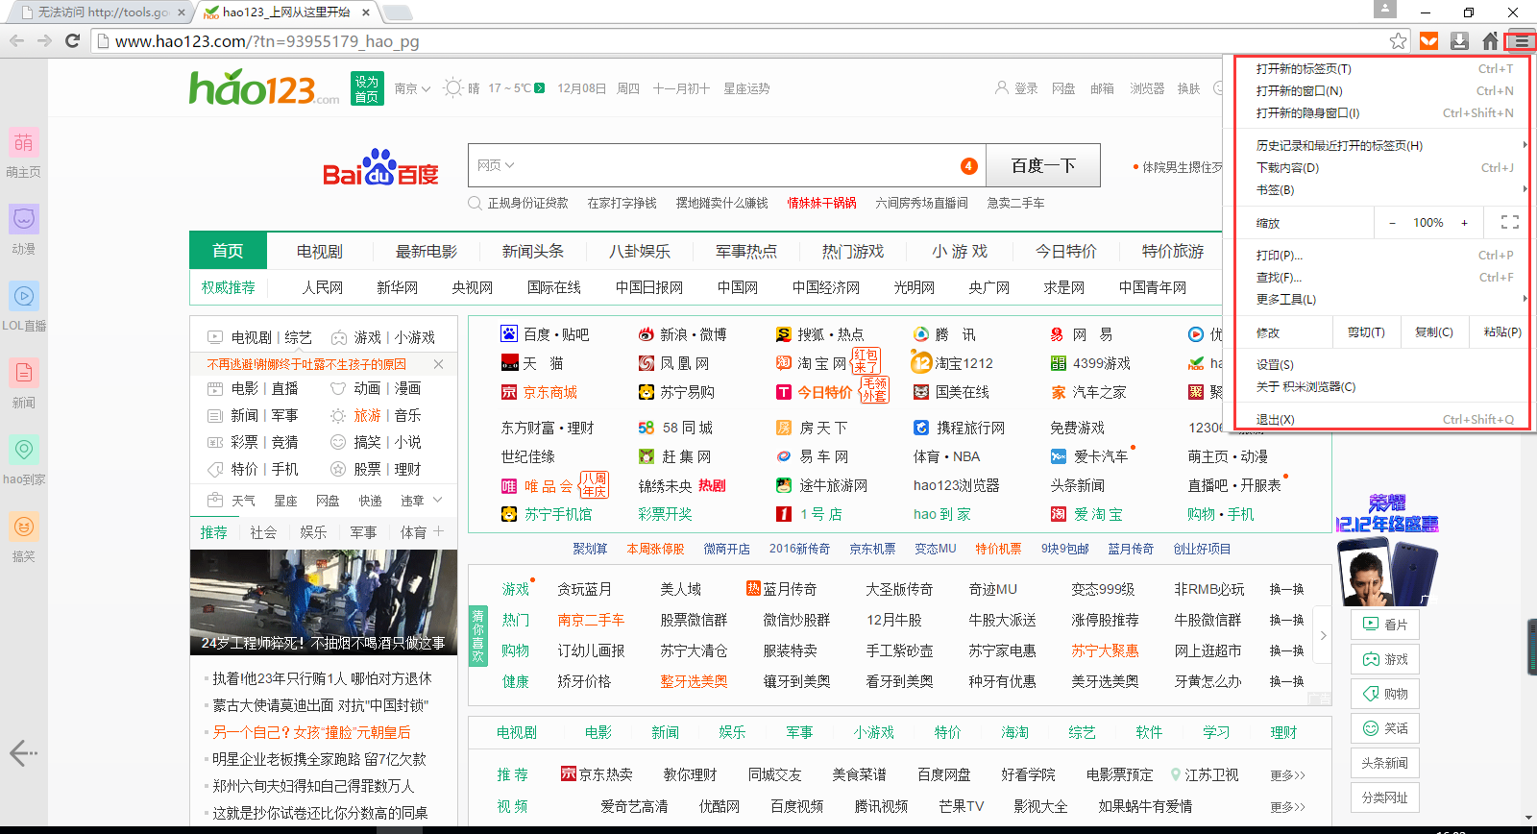Screen dimensions: 1537x834
Task: Go to the home page icon
Action: pyautogui.click(x=1490, y=40)
